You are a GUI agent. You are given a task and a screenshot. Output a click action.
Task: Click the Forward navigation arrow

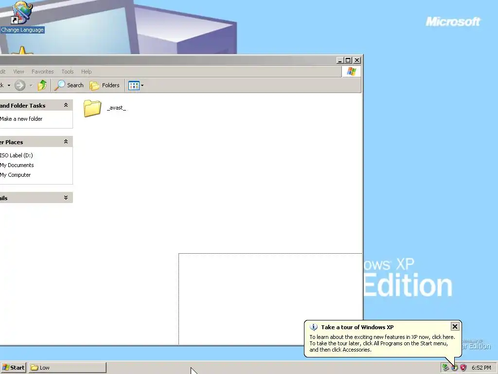coord(19,85)
